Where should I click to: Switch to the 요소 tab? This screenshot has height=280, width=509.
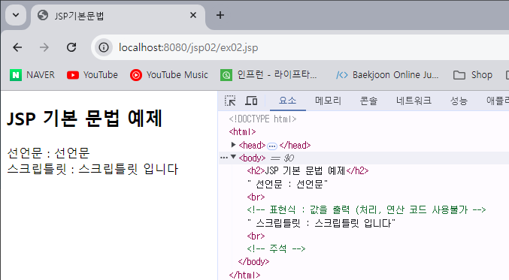point(288,101)
